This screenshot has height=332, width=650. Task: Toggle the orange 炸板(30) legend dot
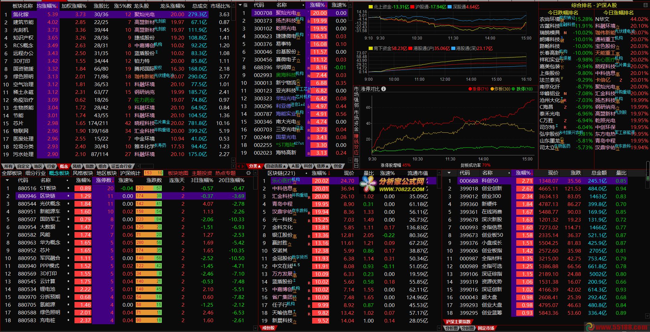pos(492,89)
